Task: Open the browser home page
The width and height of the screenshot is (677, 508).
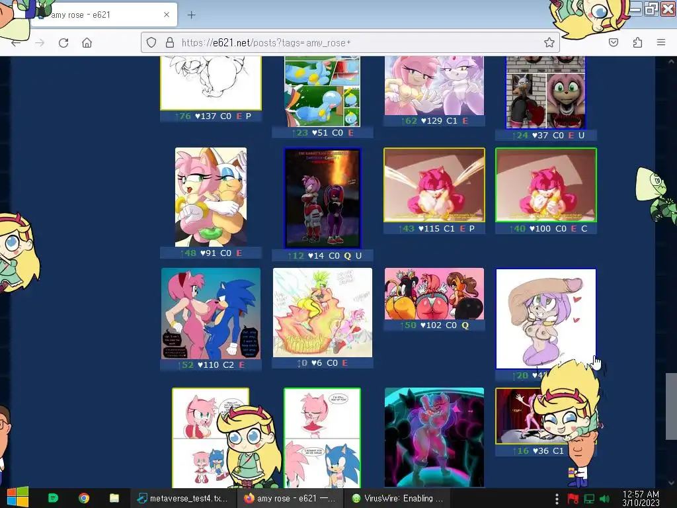Action: (x=87, y=43)
